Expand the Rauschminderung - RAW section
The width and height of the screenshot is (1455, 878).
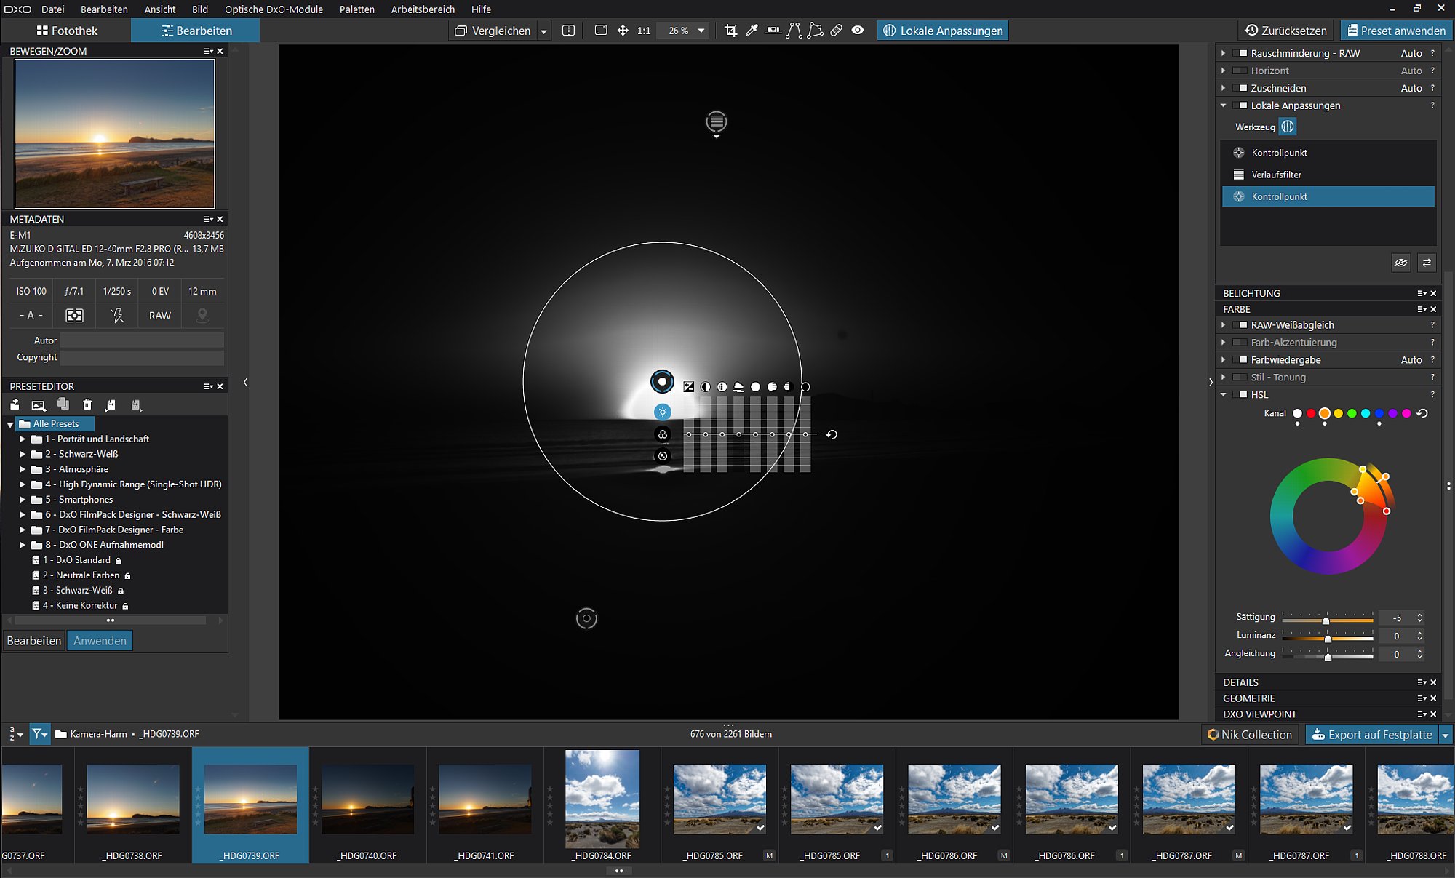pyautogui.click(x=1223, y=53)
